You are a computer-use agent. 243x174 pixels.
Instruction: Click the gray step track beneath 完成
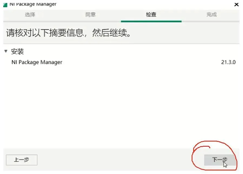point(211,21)
